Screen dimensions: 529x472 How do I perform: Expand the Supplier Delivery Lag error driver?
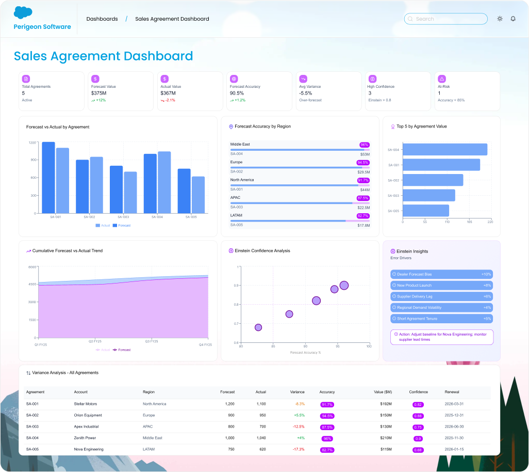[x=441, y=296]
